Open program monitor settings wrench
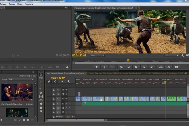The width and height of the screenshot is (189, 126). (182, 56)
